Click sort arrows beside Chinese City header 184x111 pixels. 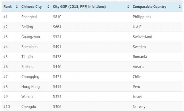(x=48, y=7)
